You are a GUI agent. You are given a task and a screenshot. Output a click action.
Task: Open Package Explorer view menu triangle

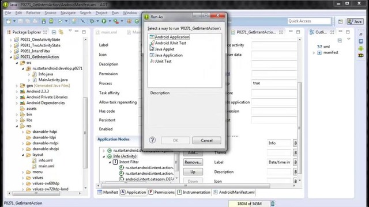[70, 30]
